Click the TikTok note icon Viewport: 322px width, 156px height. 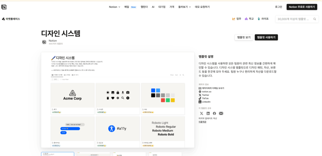coord(200,98)
